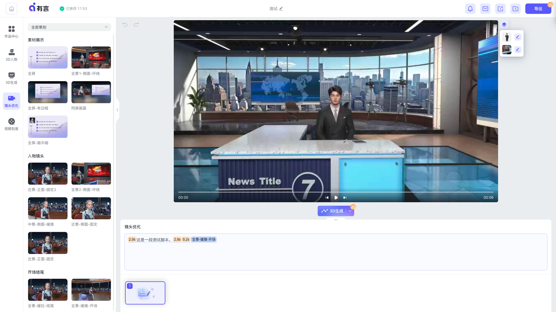
Task: Click the 素材展示 section heading
Action: point(36,40)
